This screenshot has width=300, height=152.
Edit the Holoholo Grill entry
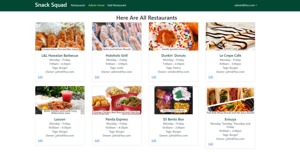(x=97, y=77)
